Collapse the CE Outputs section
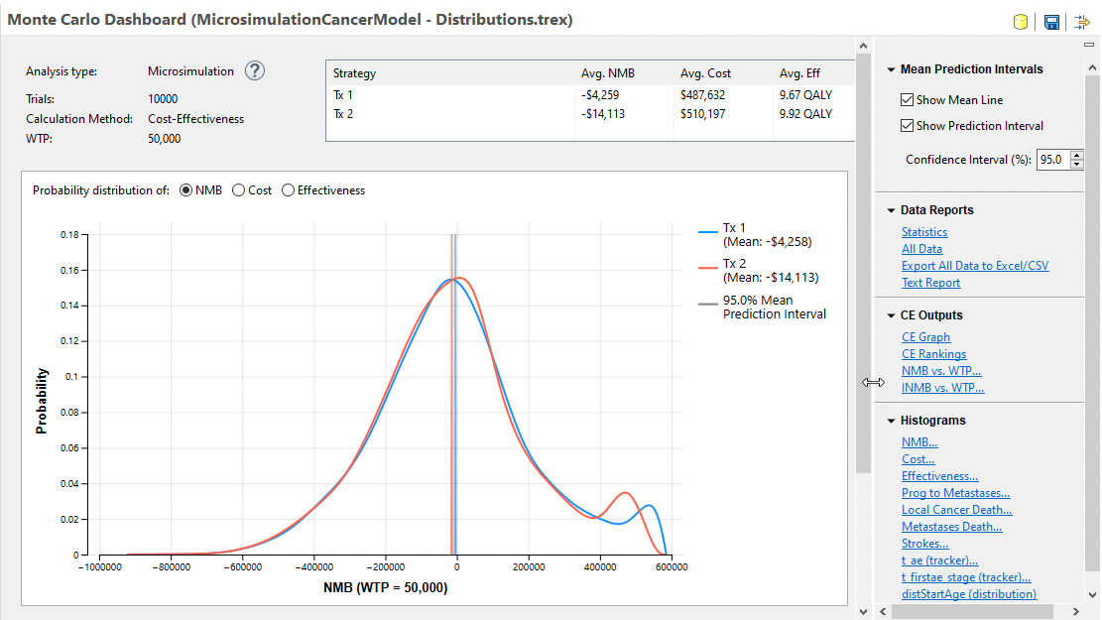This screenshot has height=620, width=1102. (889, 314)
